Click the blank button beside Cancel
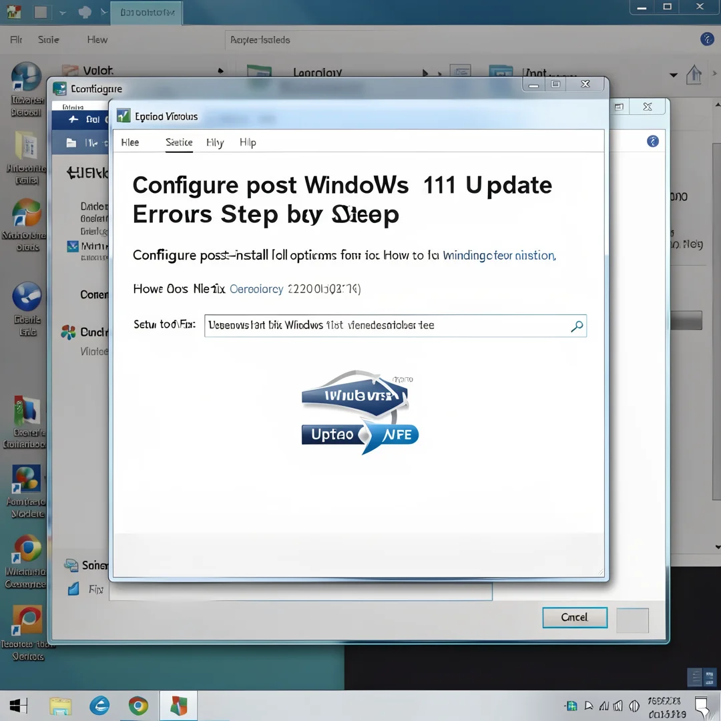Viewport: 721px width, 721px height. 632,620
